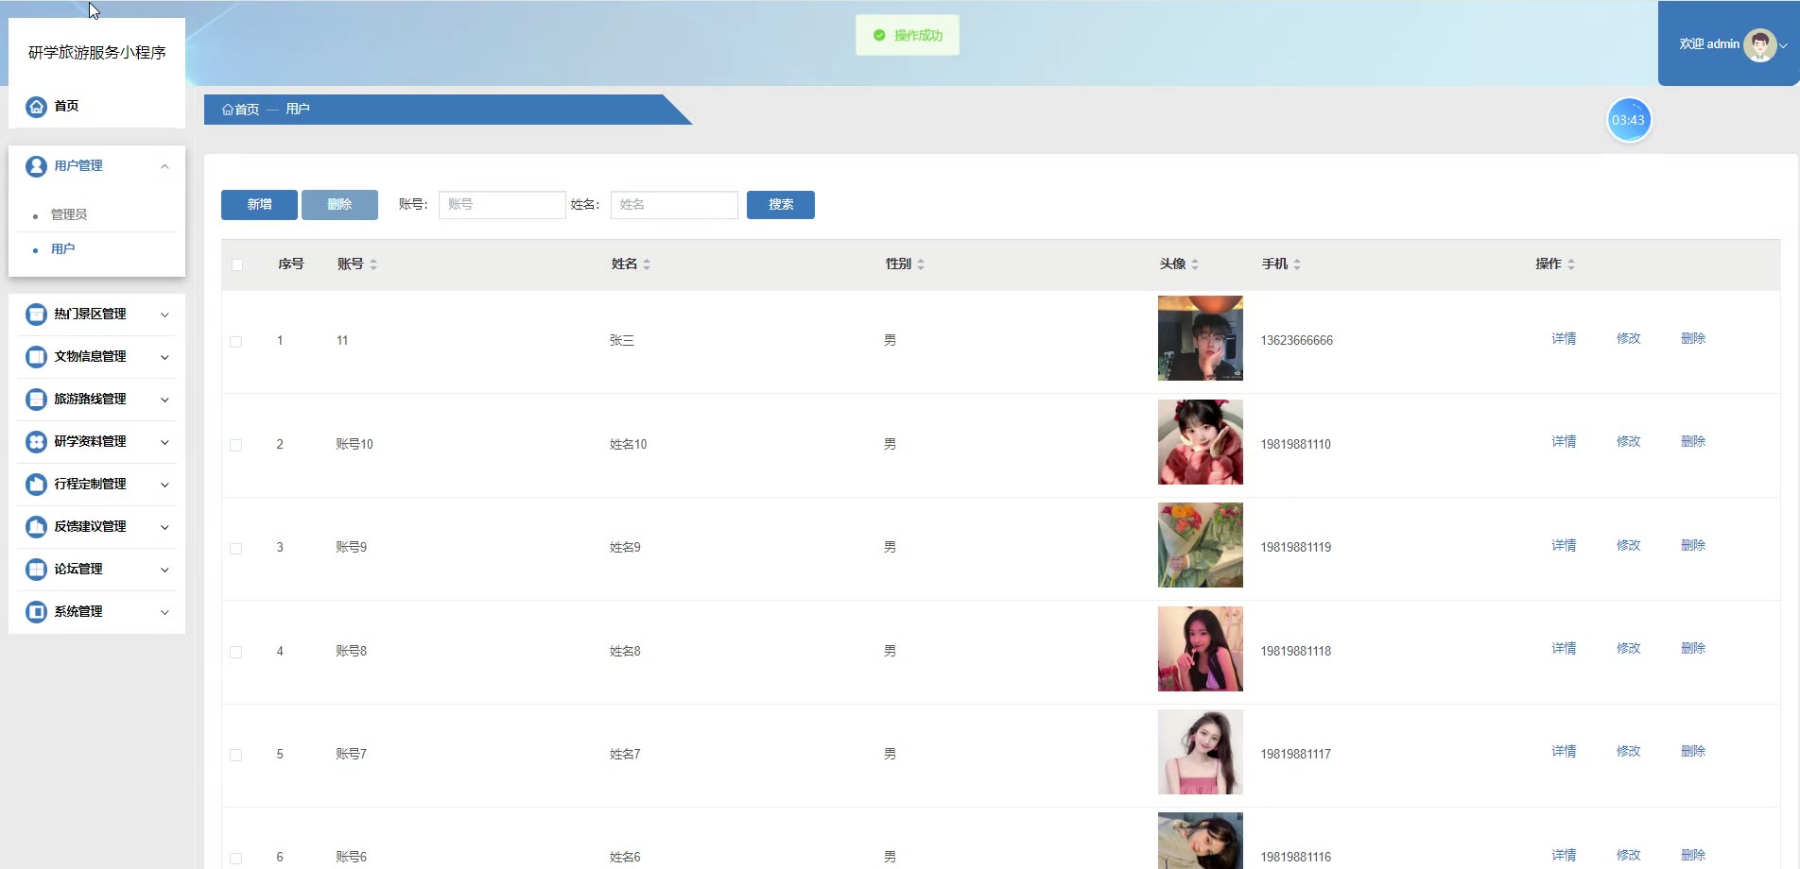
Task: Click the 旅游路线管理 sidebar icon
Action: pos(36,400)
